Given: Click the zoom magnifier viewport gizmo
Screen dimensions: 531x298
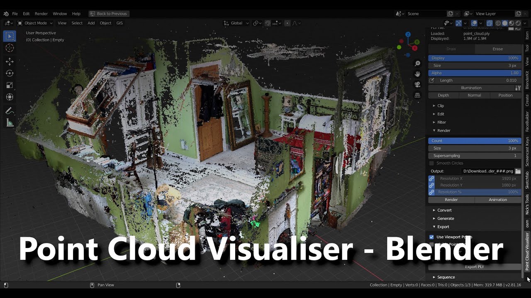Looking at the screenshot, I should (x=418, y=63).
